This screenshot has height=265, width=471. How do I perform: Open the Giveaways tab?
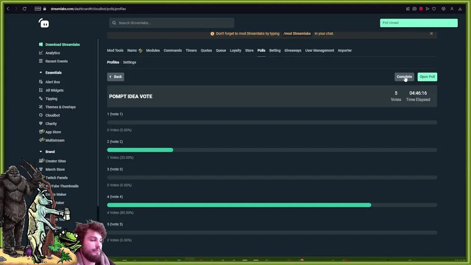[x=293, y=50]
